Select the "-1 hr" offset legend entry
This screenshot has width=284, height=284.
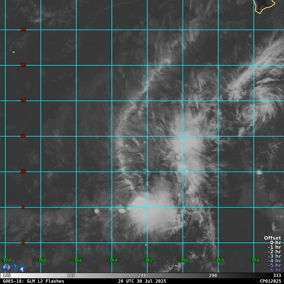tap(274, 247)
